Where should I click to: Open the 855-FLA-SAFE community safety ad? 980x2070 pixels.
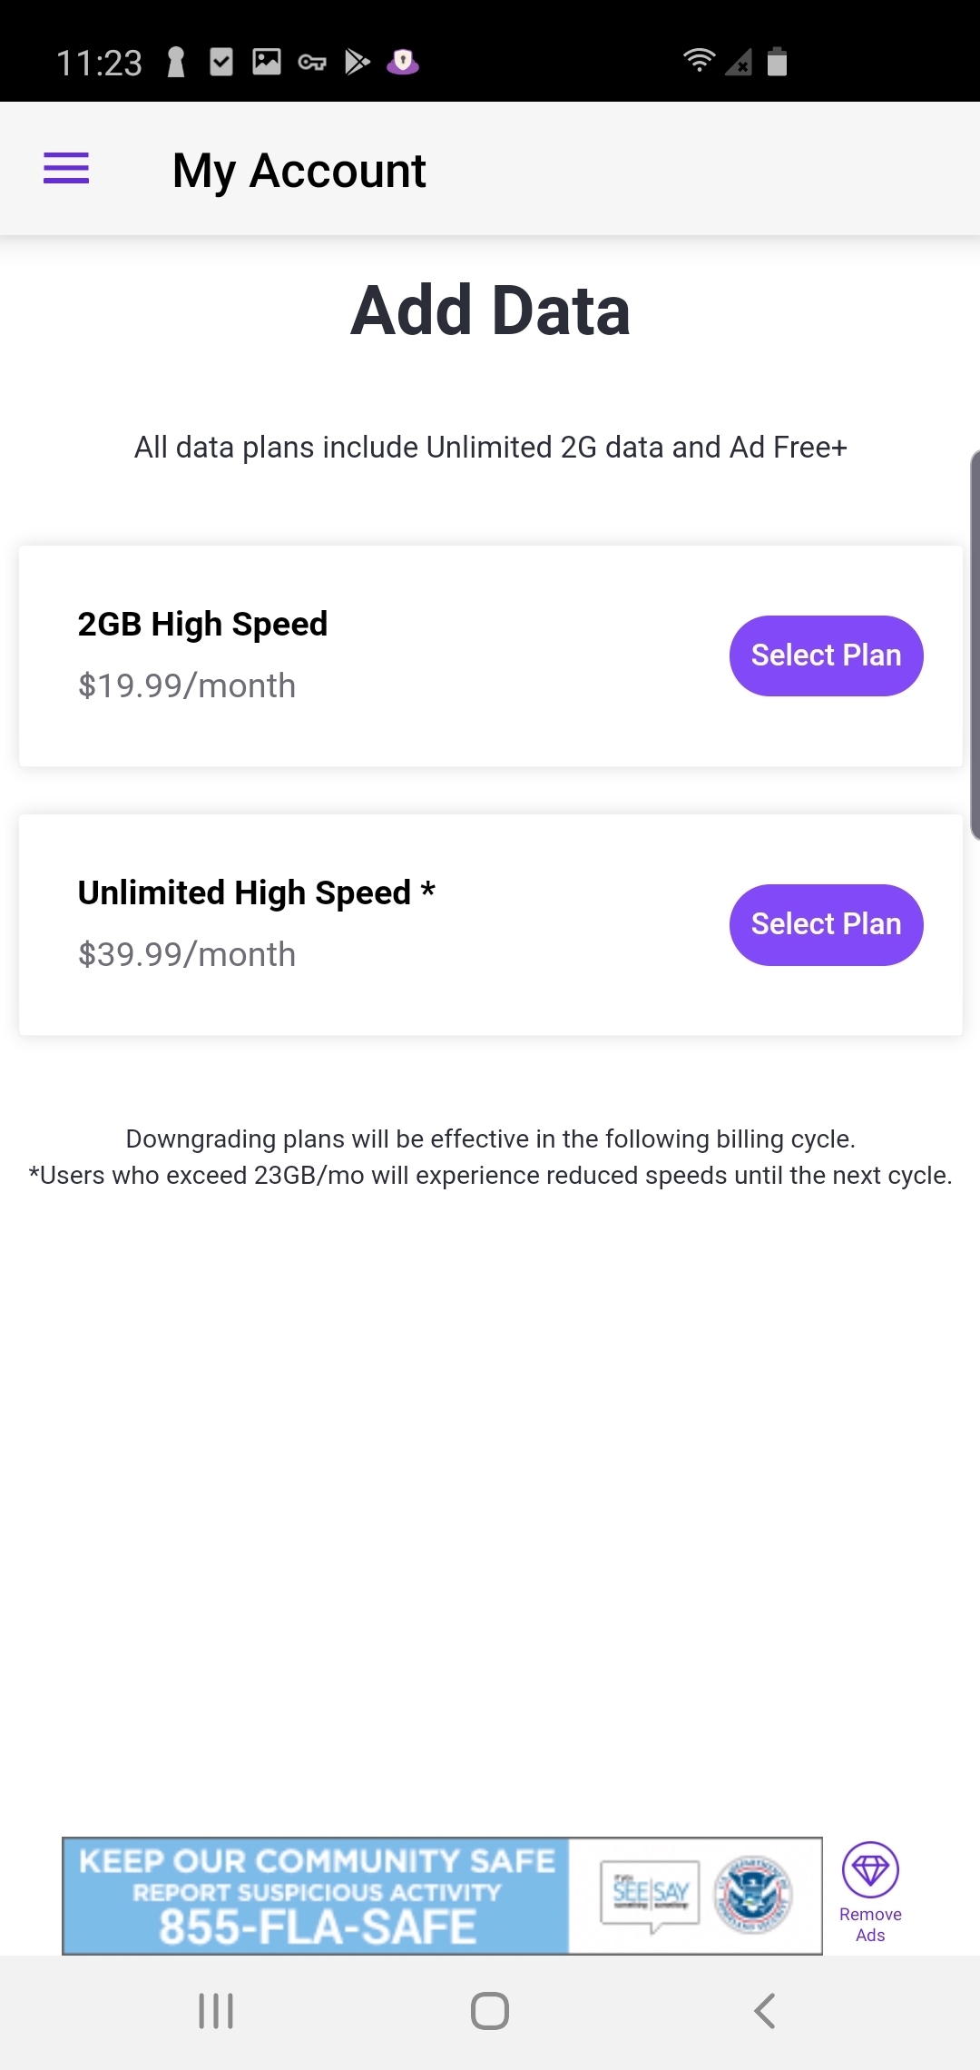(x=316, y=1896)
